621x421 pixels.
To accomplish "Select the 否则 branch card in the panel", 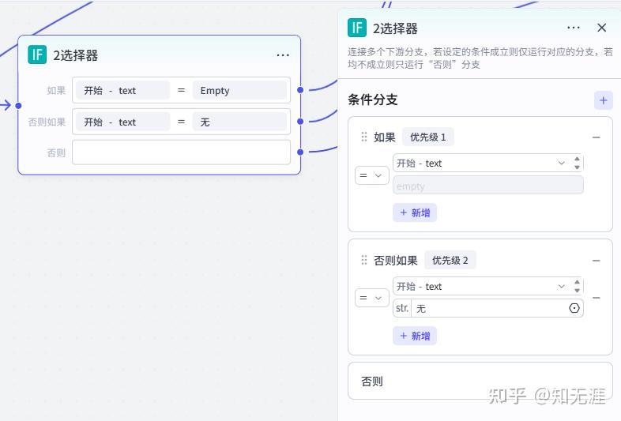I will 480,381.
